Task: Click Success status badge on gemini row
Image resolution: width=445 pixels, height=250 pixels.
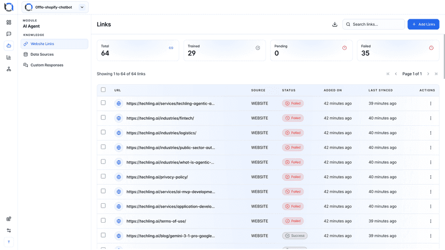Action: [295, 236]
